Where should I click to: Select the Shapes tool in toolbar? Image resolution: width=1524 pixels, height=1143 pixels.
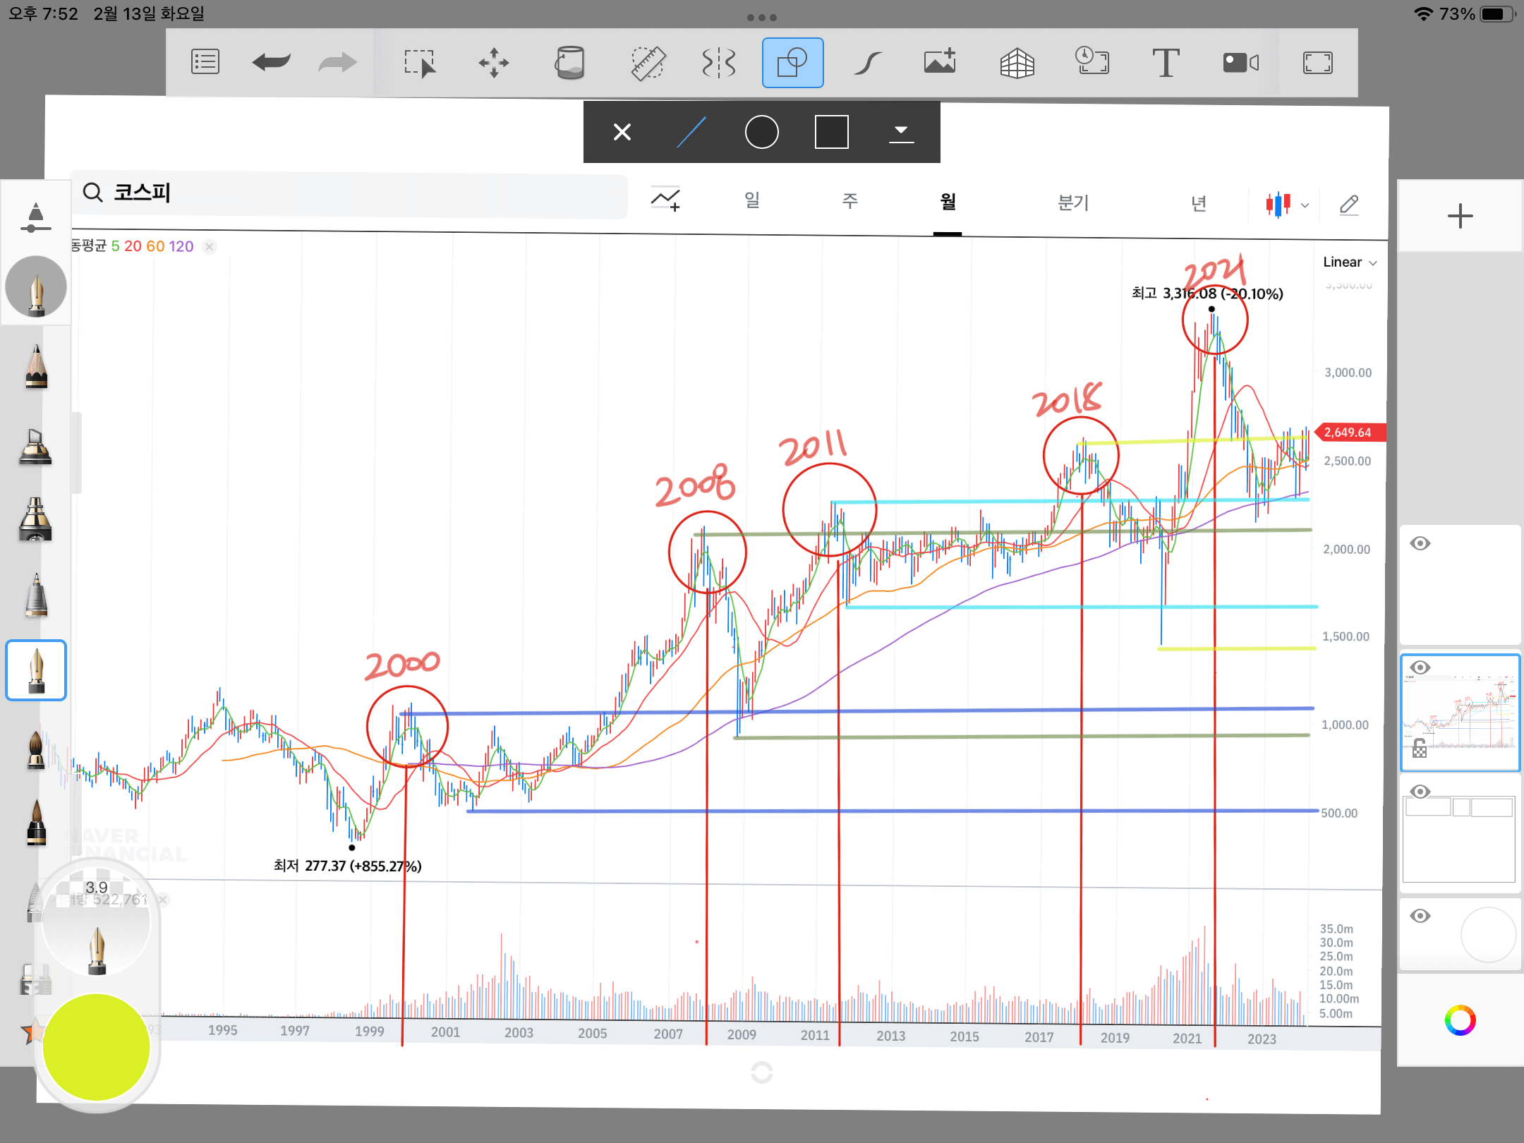792,63
